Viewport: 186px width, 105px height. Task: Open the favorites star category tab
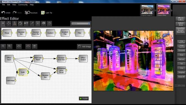coord(3,23)
